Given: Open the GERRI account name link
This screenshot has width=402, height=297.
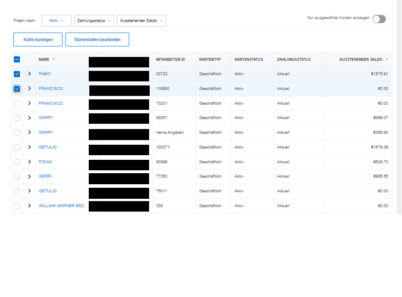Looking at the screenshot, I should point(45,177).
